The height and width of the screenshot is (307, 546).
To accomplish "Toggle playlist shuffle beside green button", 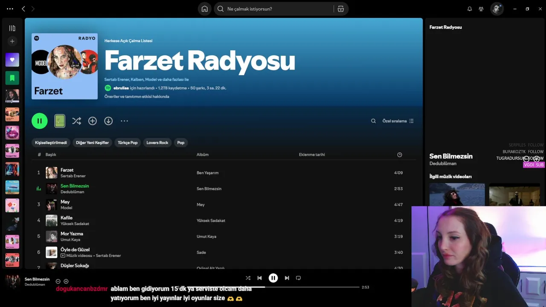I will click(76, 121).
